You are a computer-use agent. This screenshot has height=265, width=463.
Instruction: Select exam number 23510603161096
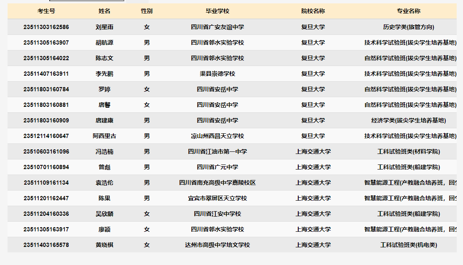click(46, 152)
